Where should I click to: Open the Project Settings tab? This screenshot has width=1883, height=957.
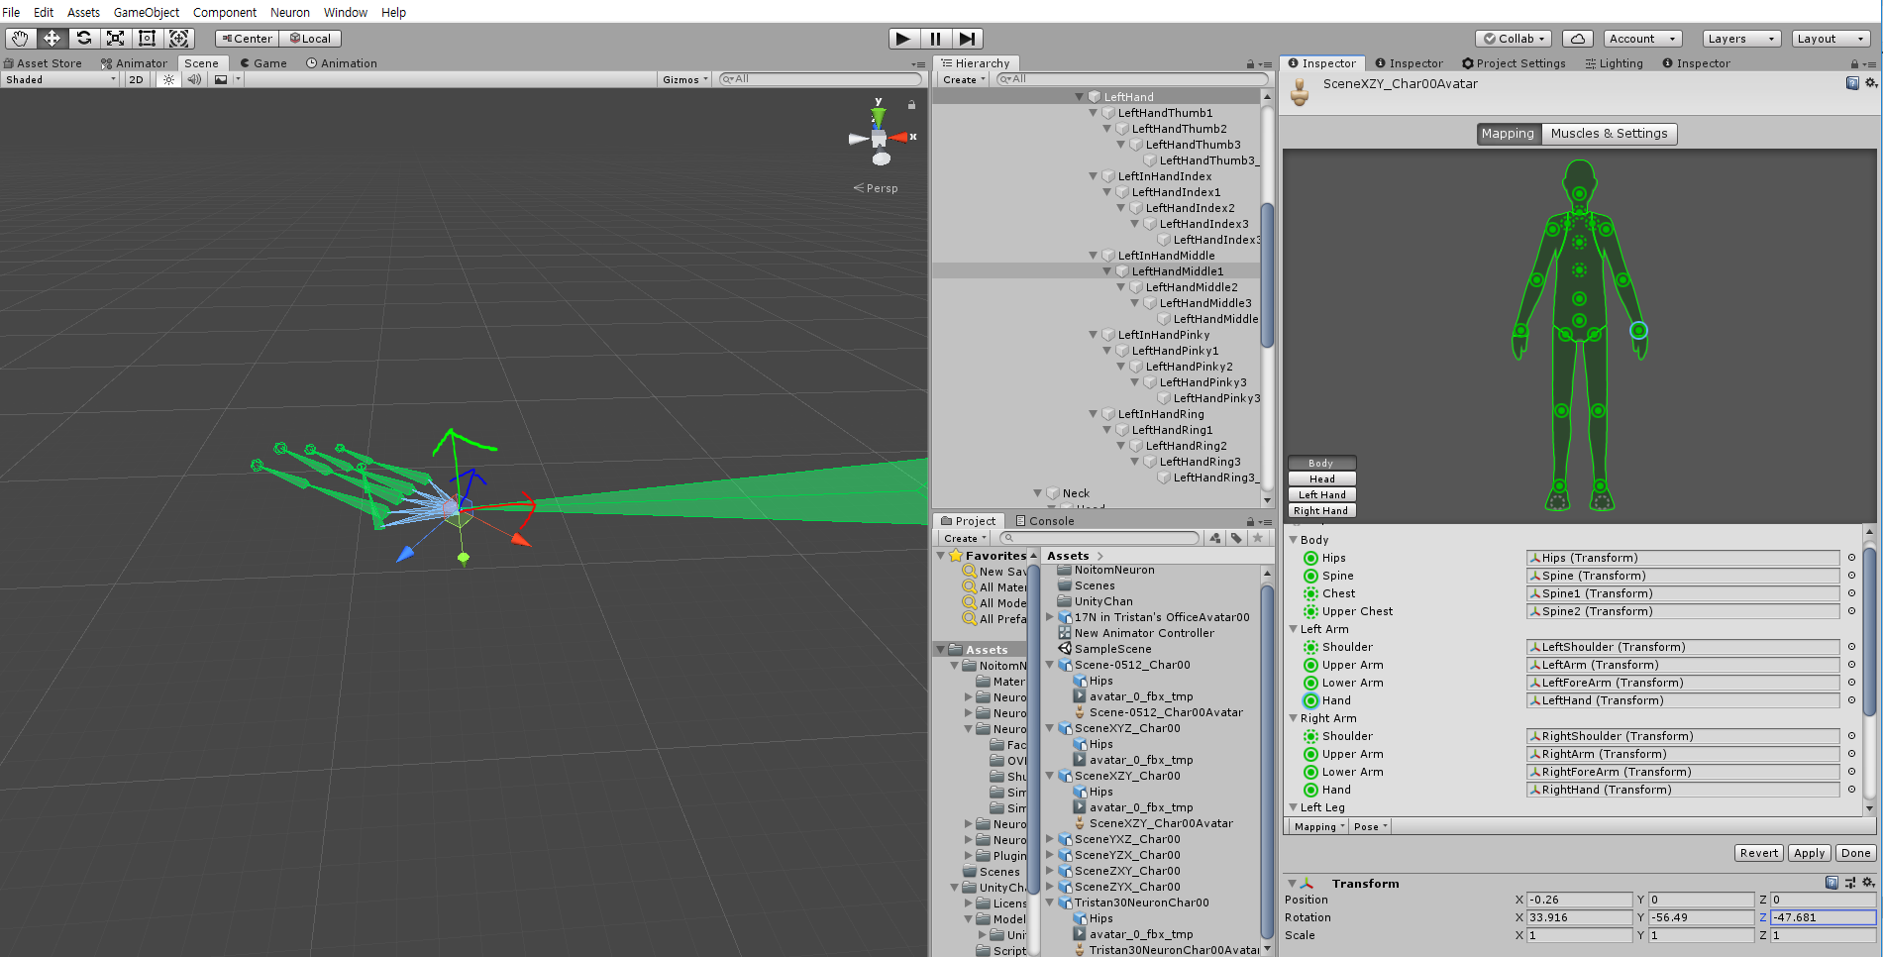(1514, 63)
